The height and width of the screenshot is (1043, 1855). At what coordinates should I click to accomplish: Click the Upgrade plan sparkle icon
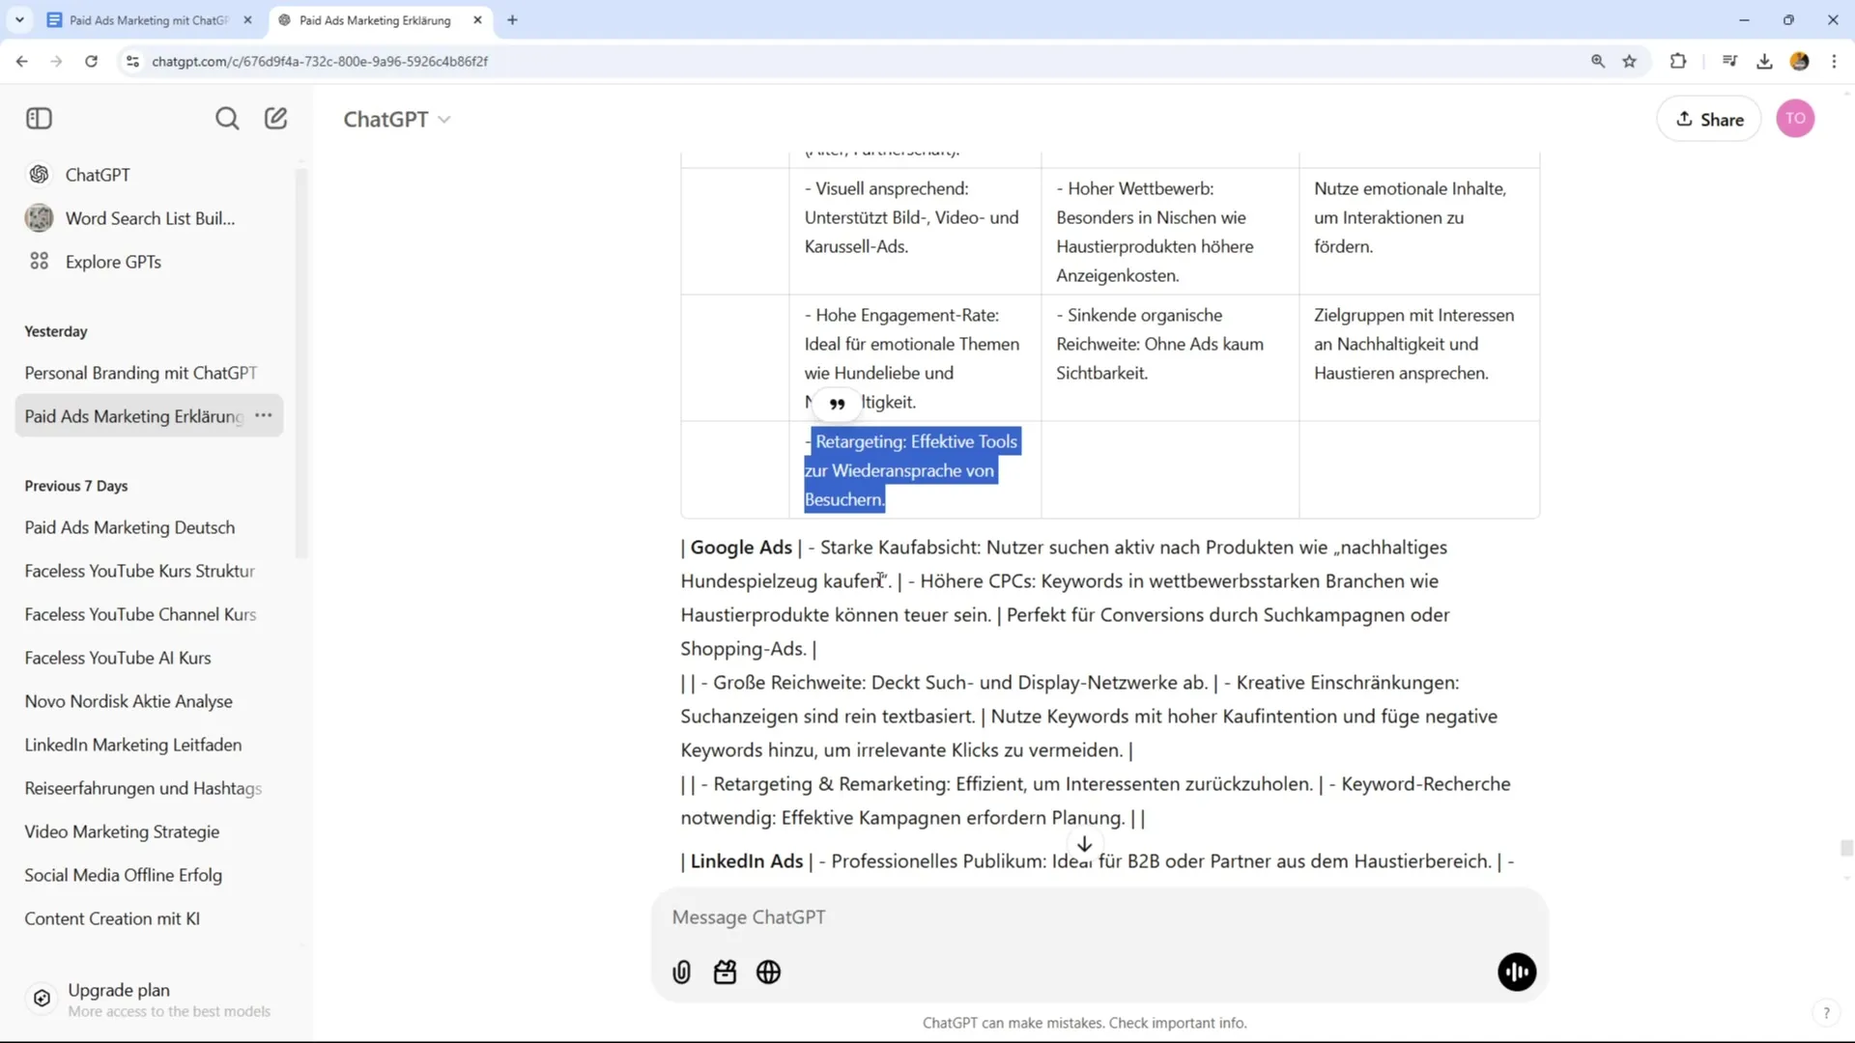42,999
